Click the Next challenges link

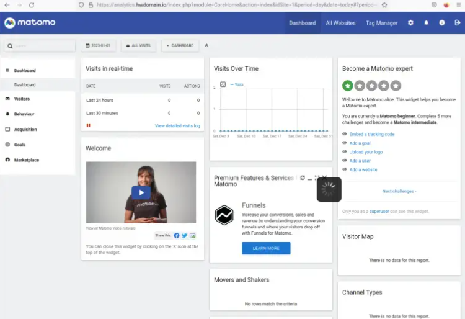pos(399,191)
